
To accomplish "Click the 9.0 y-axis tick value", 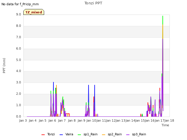I will (x=18, y=14).
